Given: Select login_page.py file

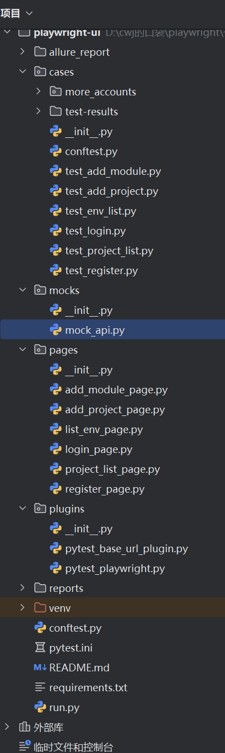Looking at the screenshot, I should pos(113,449).
